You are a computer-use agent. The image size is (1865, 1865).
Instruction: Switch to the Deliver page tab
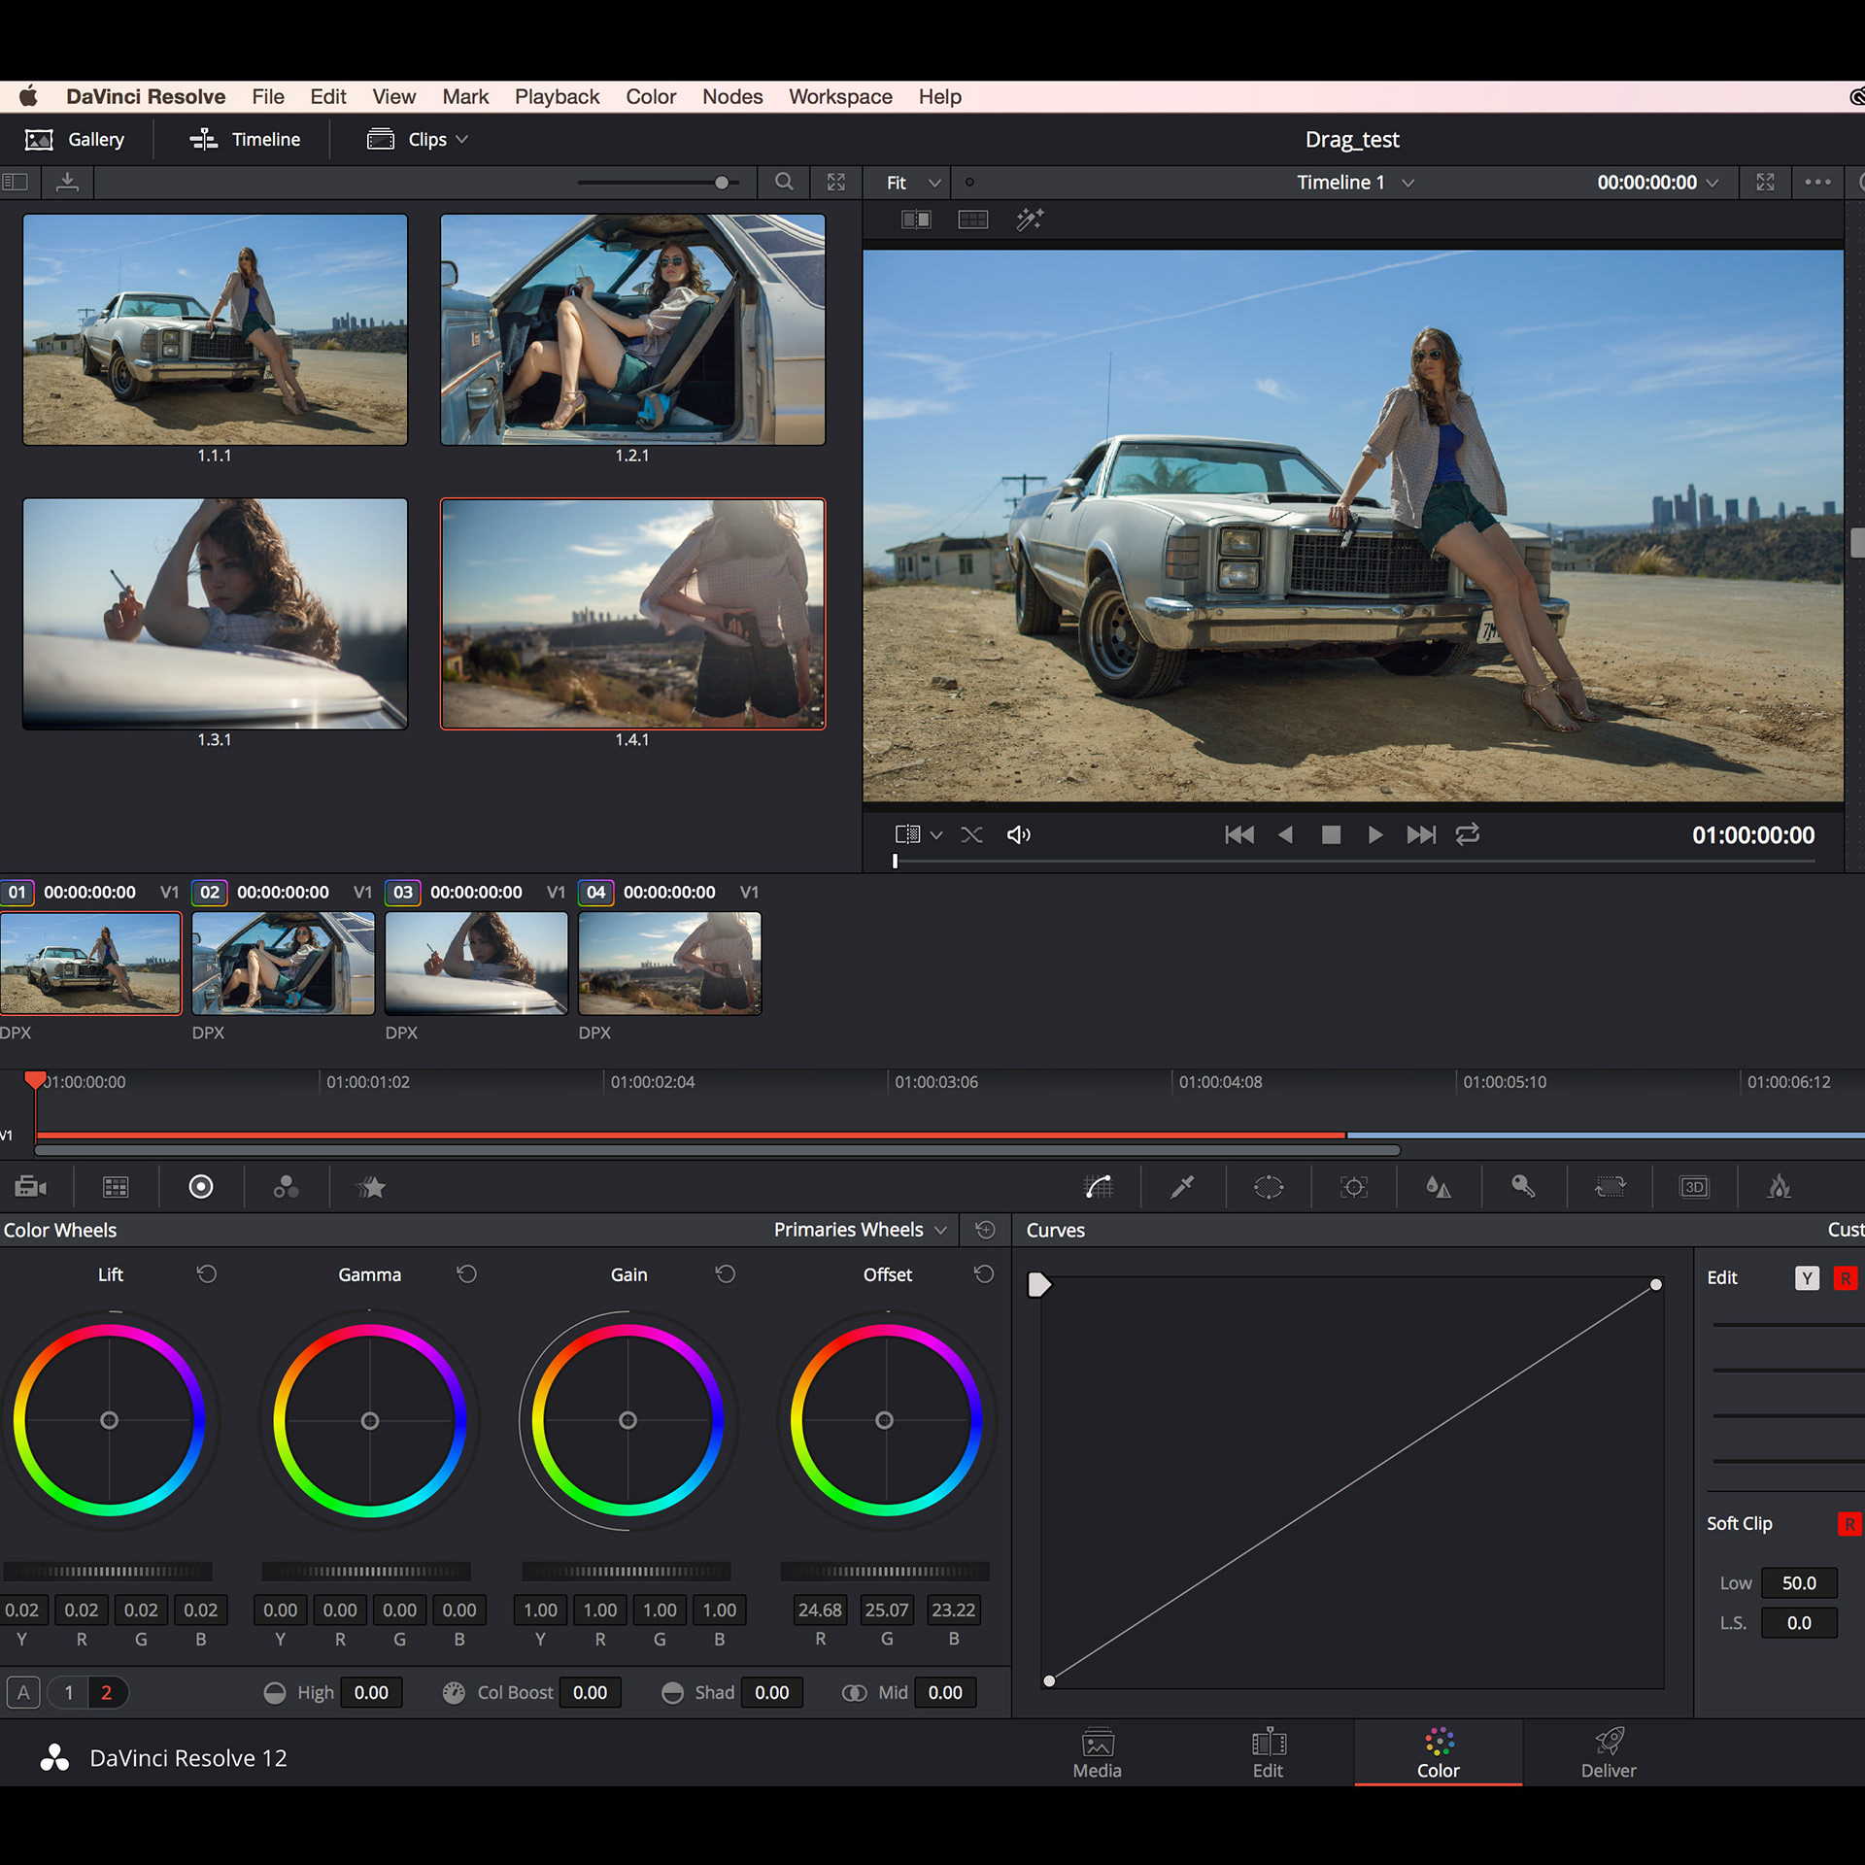[1608, 1753]
